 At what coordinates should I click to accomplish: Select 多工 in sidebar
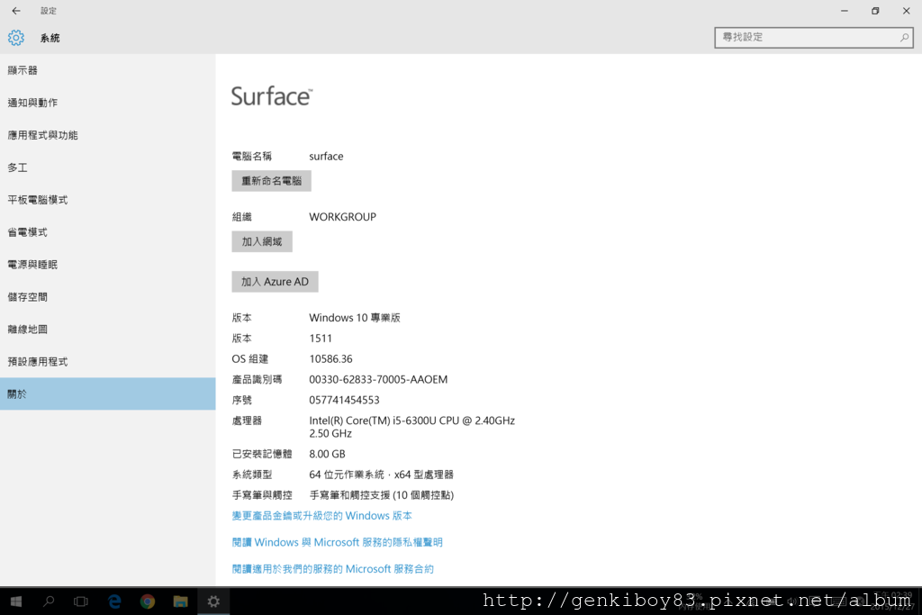point(108,167)
